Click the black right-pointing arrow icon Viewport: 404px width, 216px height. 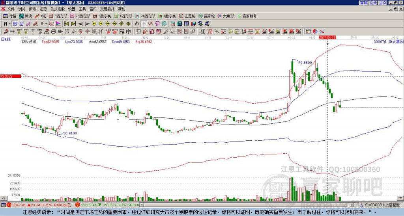(87, 24)
